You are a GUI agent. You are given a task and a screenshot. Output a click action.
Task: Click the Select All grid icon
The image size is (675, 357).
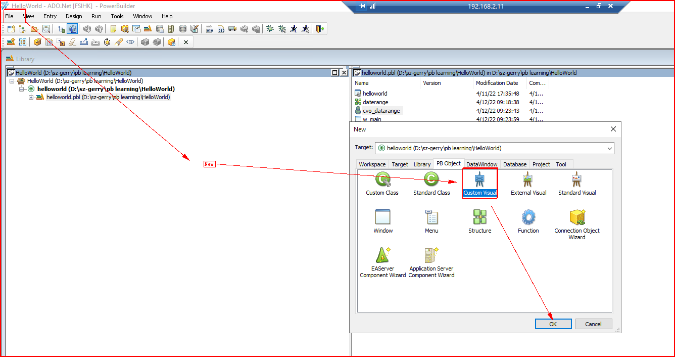(23, 42)
